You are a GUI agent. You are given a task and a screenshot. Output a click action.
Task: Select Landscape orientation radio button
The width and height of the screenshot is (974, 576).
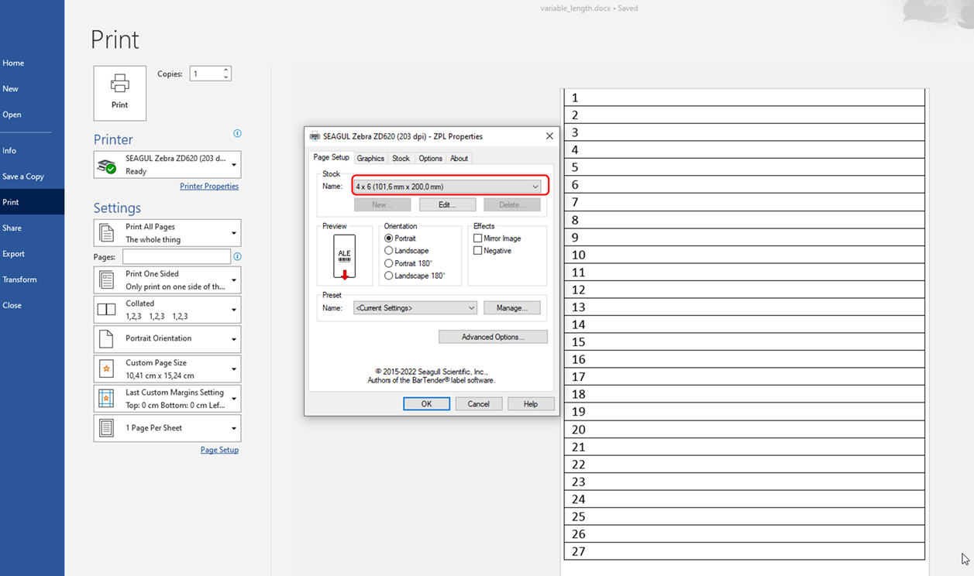[x=389, y=250]
